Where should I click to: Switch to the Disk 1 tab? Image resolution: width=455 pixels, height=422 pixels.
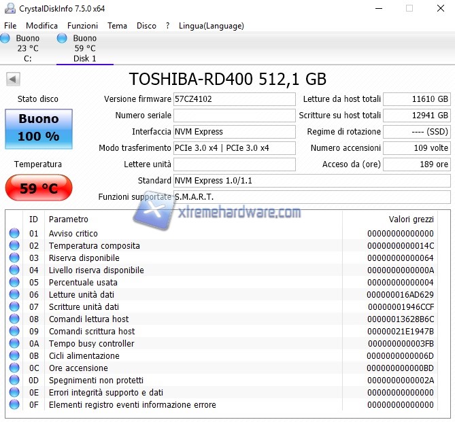coord(84,48)
